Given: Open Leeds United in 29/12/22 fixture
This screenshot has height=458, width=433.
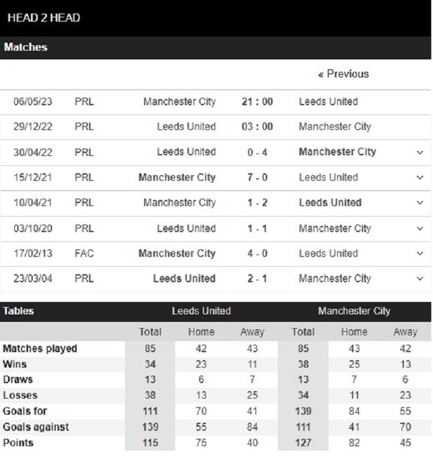Looking at the screenshot, I should (186, 127).
